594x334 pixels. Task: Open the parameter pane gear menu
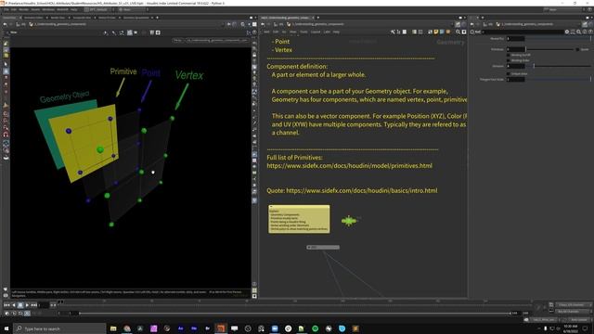(567, 32)
